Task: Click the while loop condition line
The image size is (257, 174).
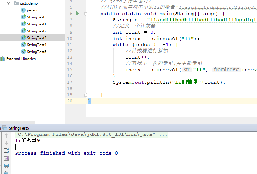Action: (145, 45)
